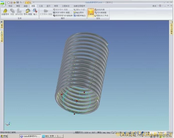Select 另存为零件/装配 in the ribbon
Screen dimensions: 174x138
(62, 12)
